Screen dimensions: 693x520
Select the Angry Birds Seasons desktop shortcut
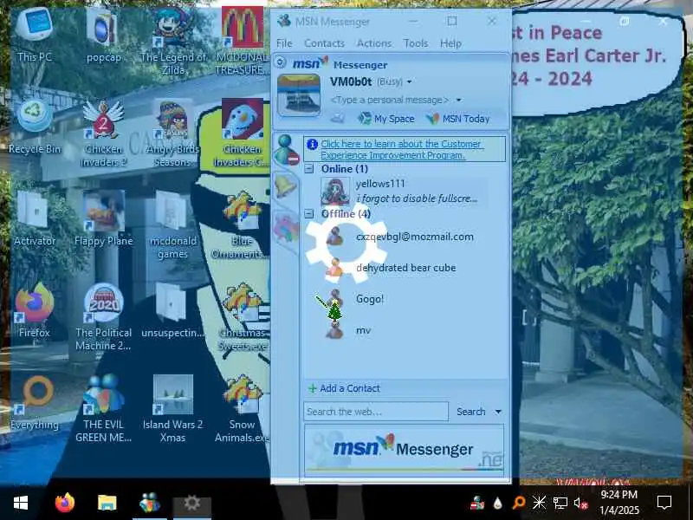172,133
